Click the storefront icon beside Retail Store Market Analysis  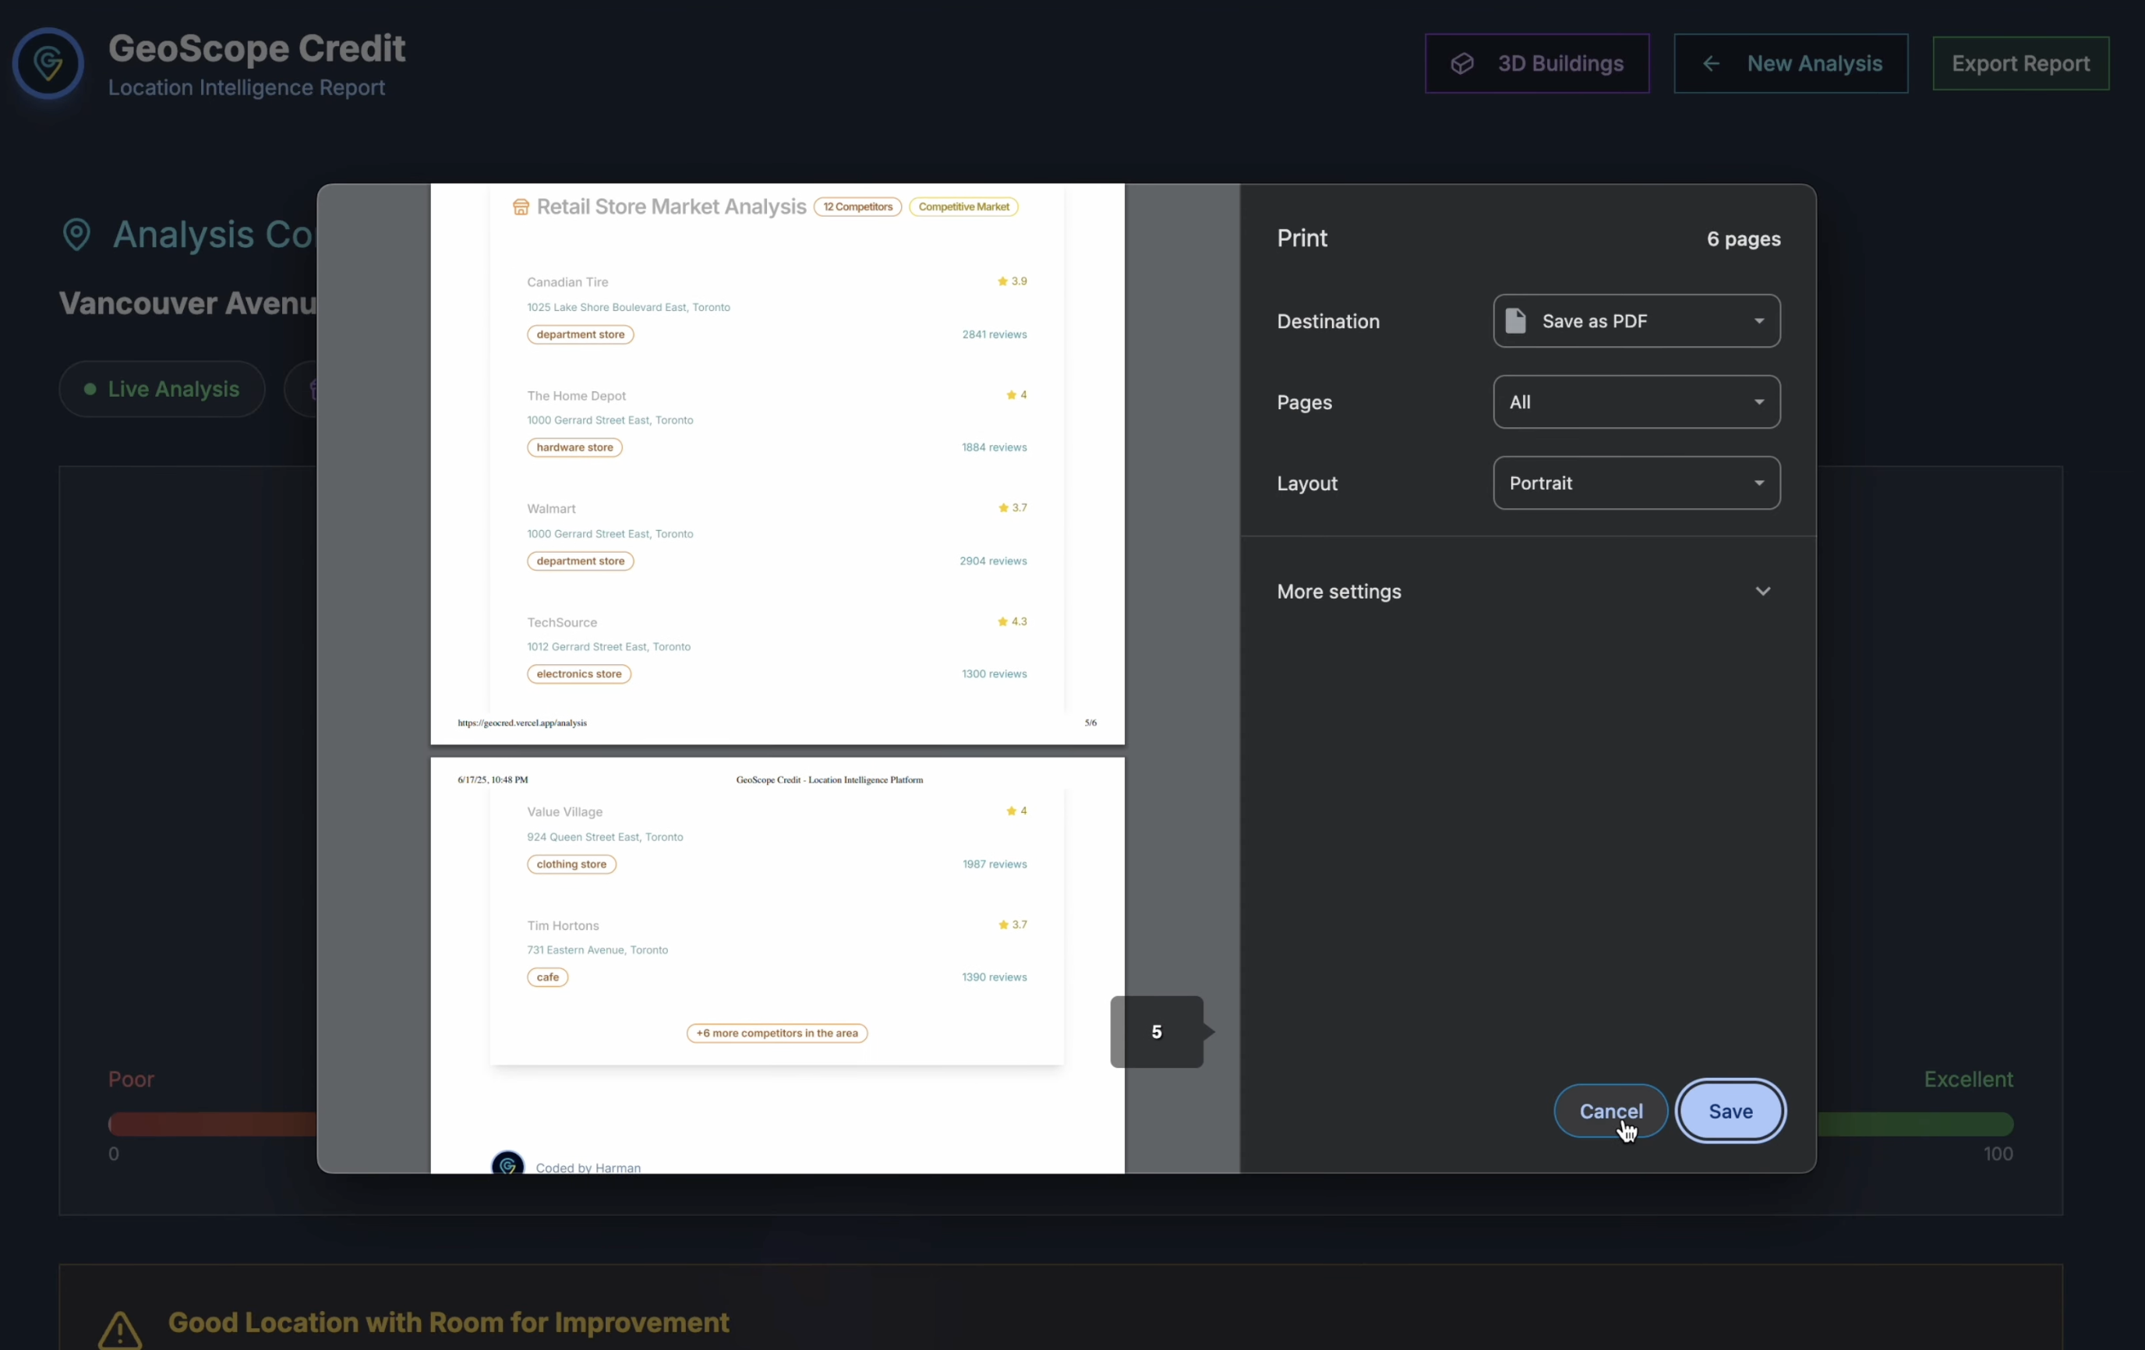click(x=521, y=207)
